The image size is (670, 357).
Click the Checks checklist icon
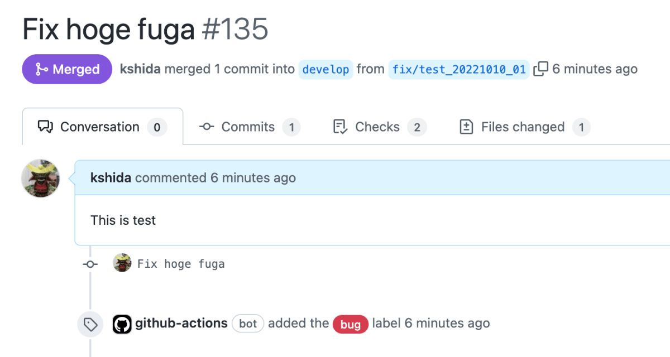[340, 127]
